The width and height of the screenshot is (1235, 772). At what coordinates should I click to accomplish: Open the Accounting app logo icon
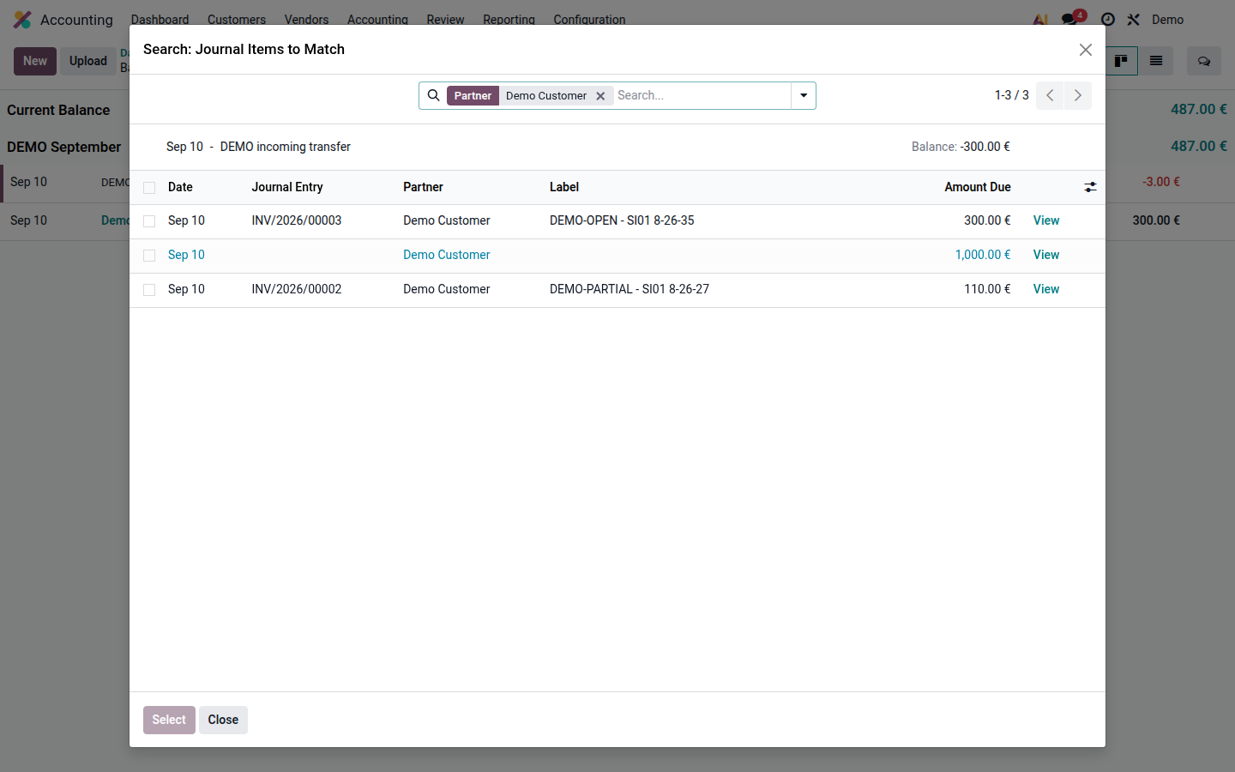[x=22, y=19]
